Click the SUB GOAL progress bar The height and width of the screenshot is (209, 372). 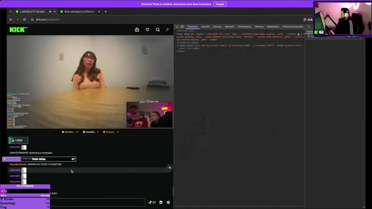tap(39, 159)
